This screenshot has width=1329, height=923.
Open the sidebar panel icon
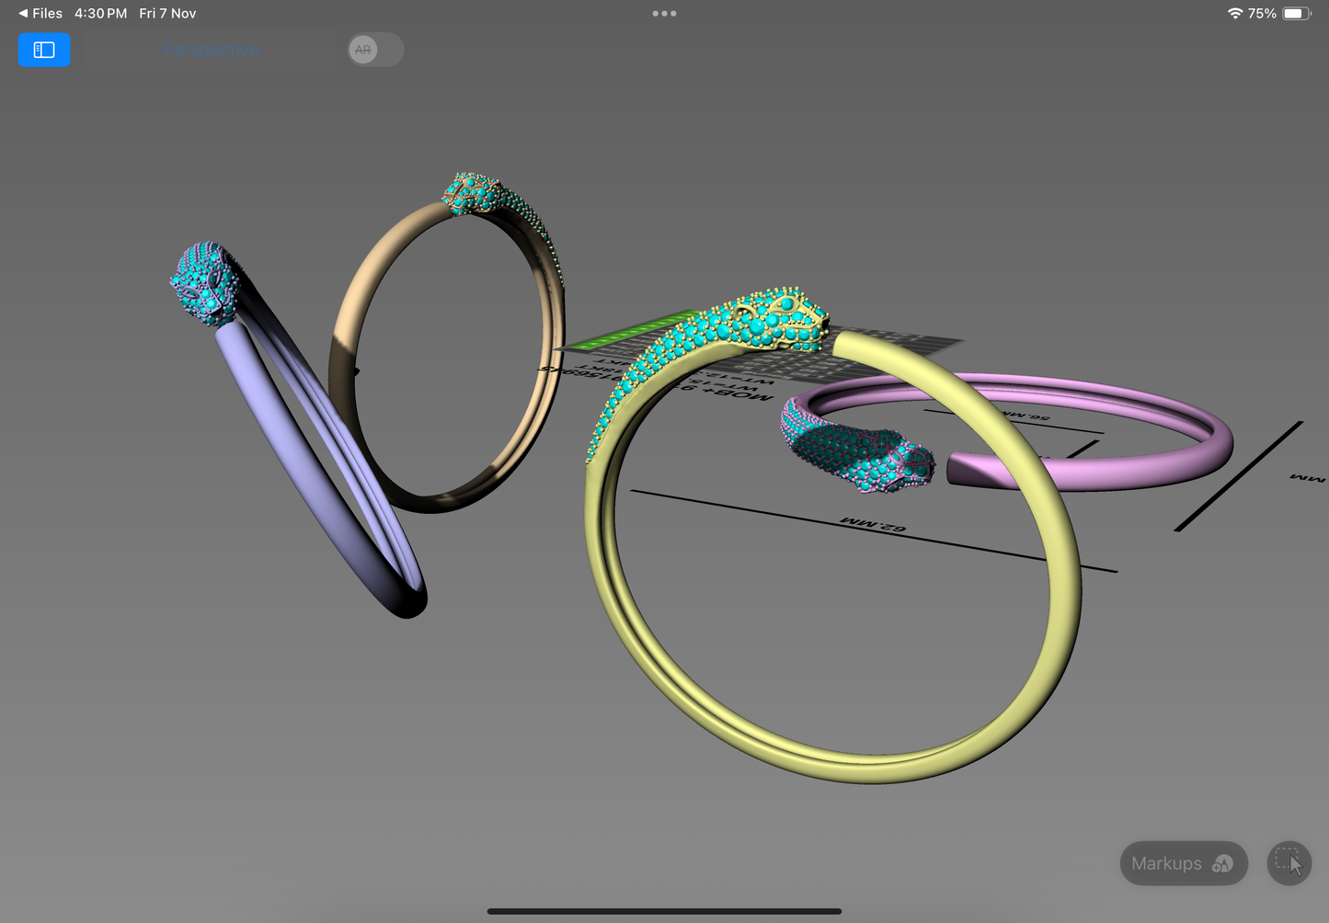point(43,50)
